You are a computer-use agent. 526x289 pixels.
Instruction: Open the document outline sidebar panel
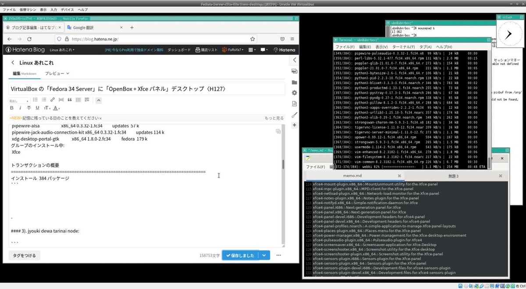pyautogui.click(x=294, y=104)
